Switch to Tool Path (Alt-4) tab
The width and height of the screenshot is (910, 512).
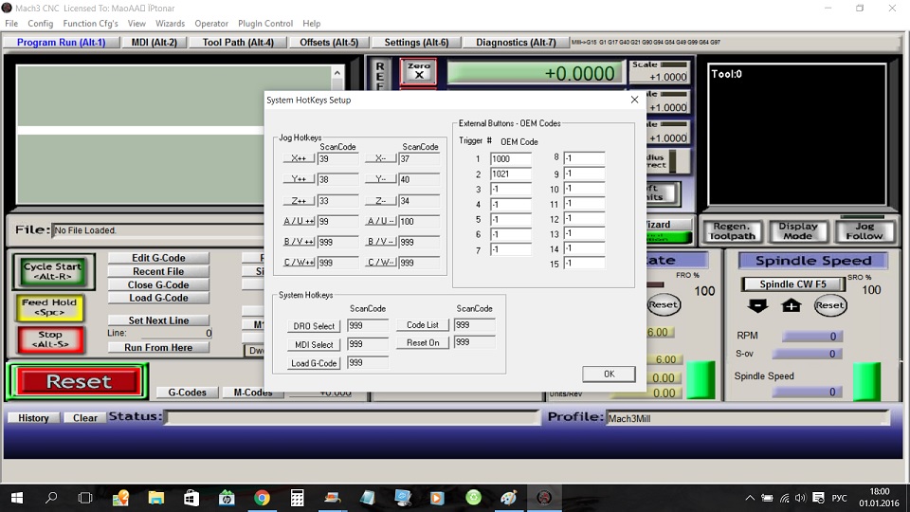click(238, 43)
